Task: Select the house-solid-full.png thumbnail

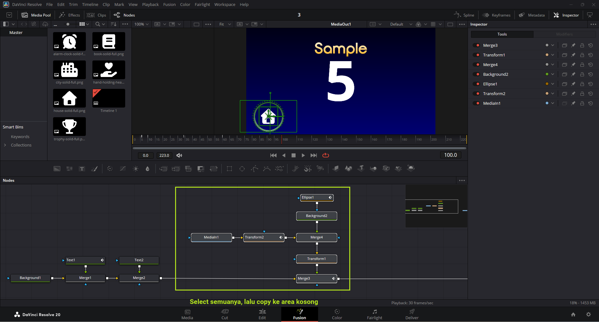Action: (x=69, y=99)
